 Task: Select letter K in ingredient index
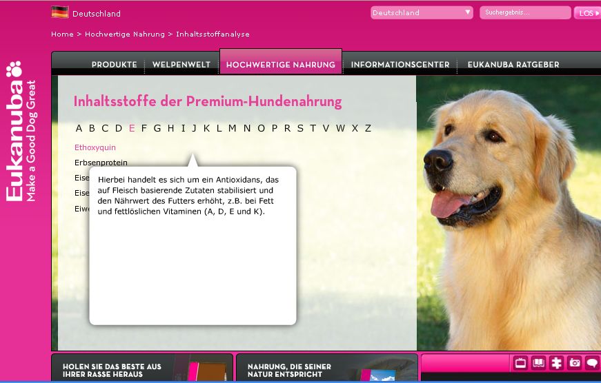pyautogui.click(x=206, y=128)
